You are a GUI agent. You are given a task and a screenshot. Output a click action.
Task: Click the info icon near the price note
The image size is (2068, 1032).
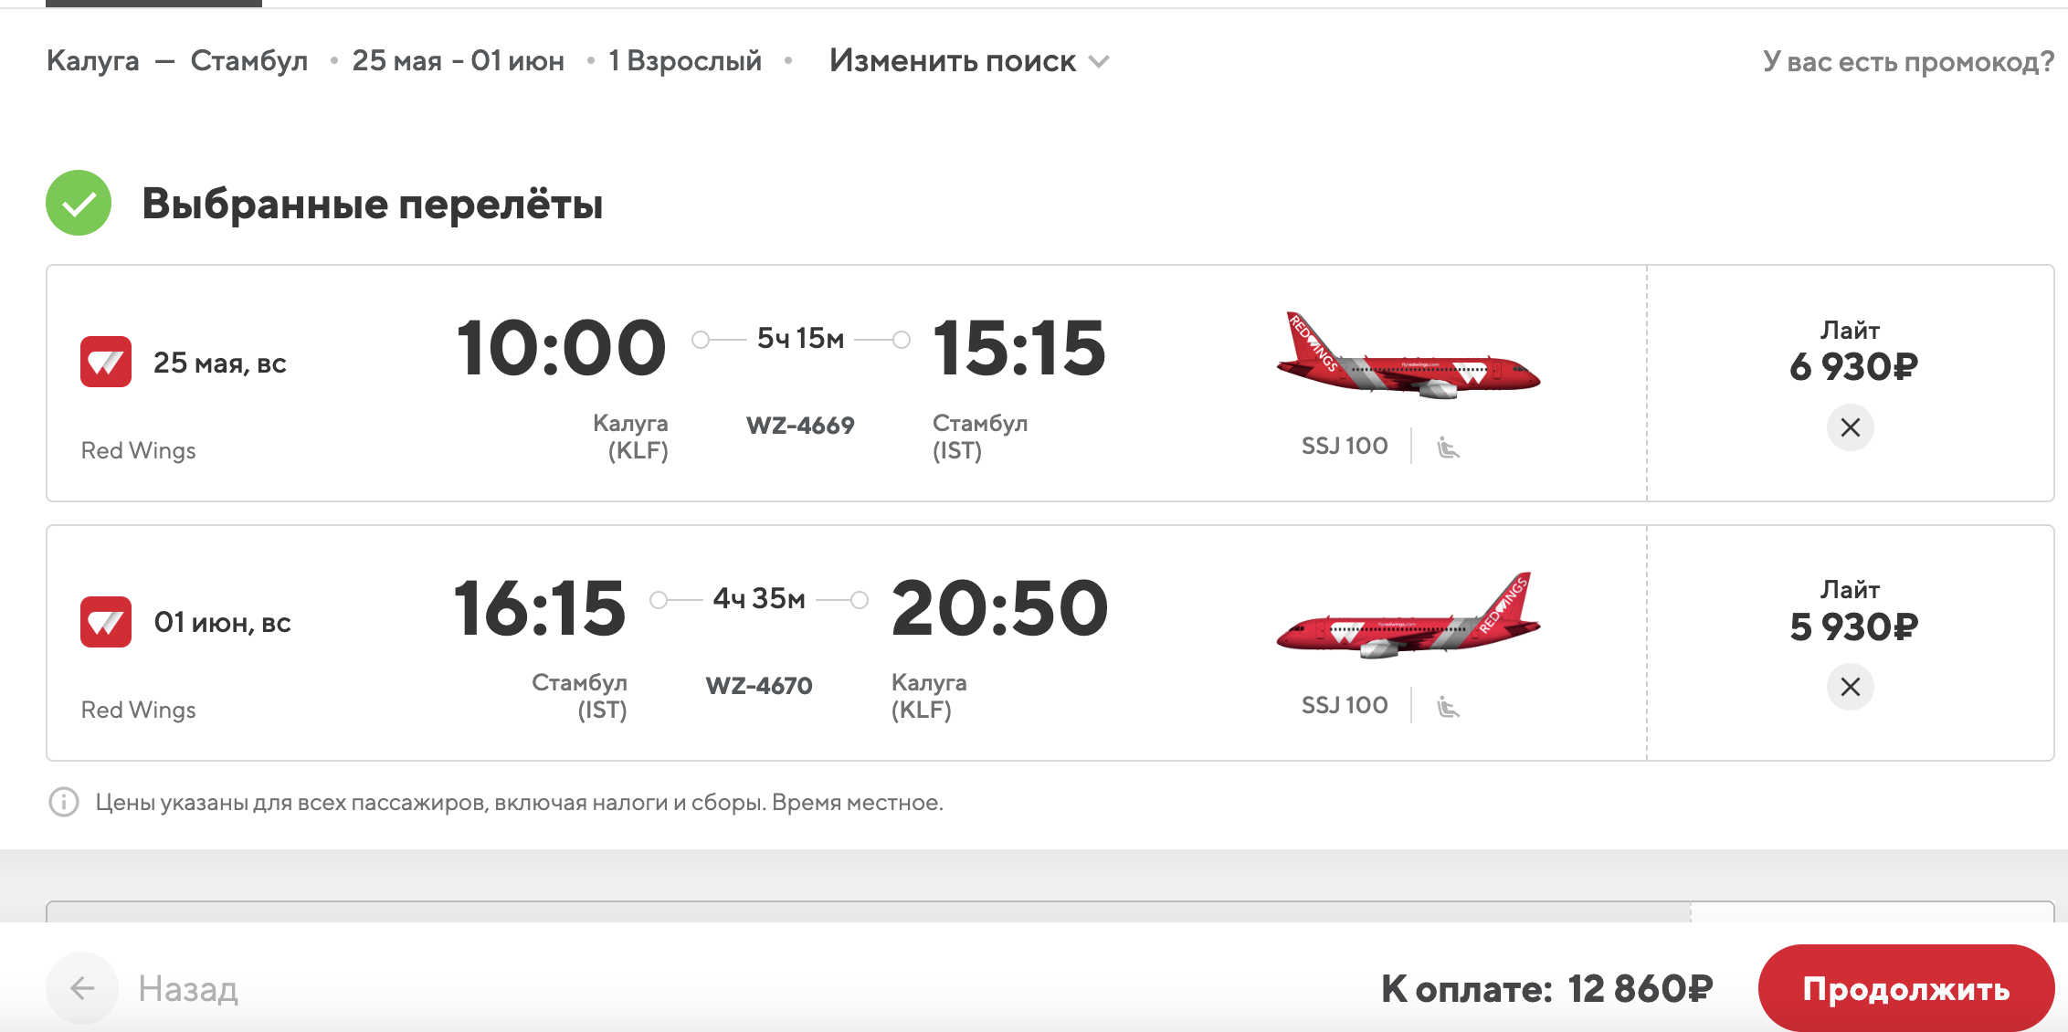click(x=63, y=803)
